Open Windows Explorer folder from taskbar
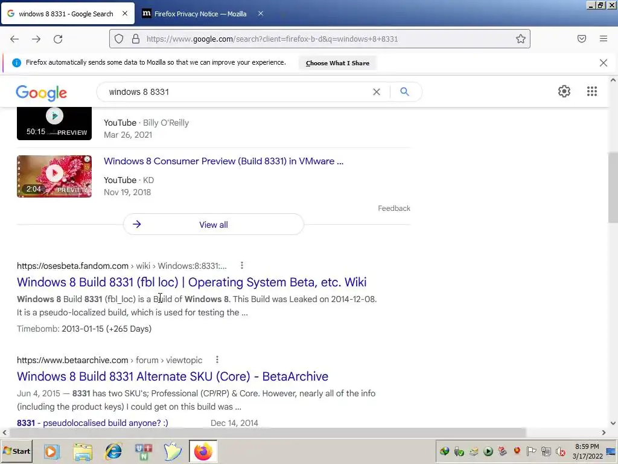Viewport: 618px width, 464px height. [83, 451]
